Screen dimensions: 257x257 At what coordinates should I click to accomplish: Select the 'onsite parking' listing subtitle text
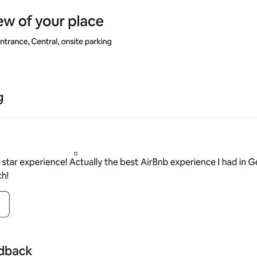(x=86, y=42)
